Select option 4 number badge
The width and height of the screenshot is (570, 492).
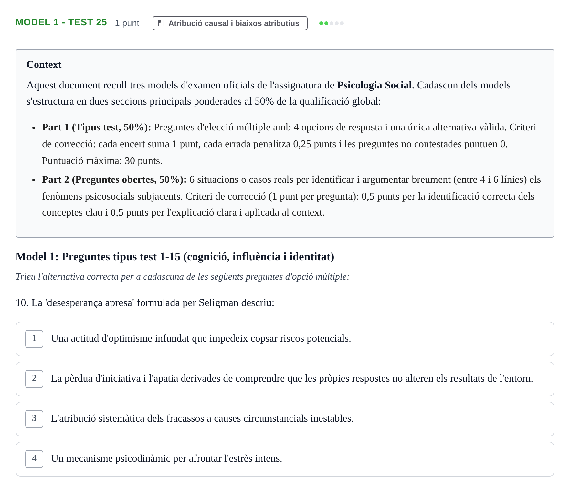pyautogui.click(x=34, y=459)
